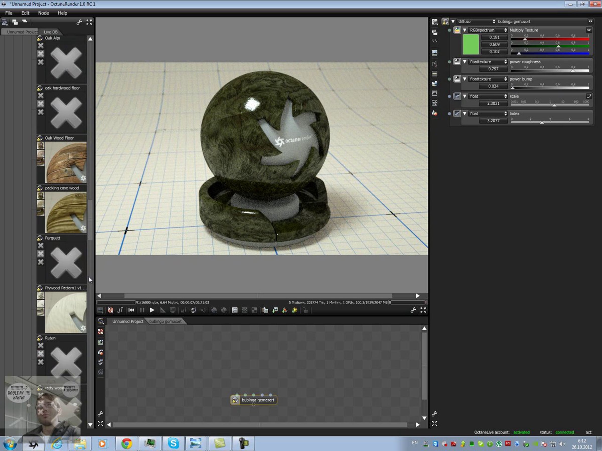602x451 pixels.
Task: Open the Edit menu
Action: pos(25,13)
